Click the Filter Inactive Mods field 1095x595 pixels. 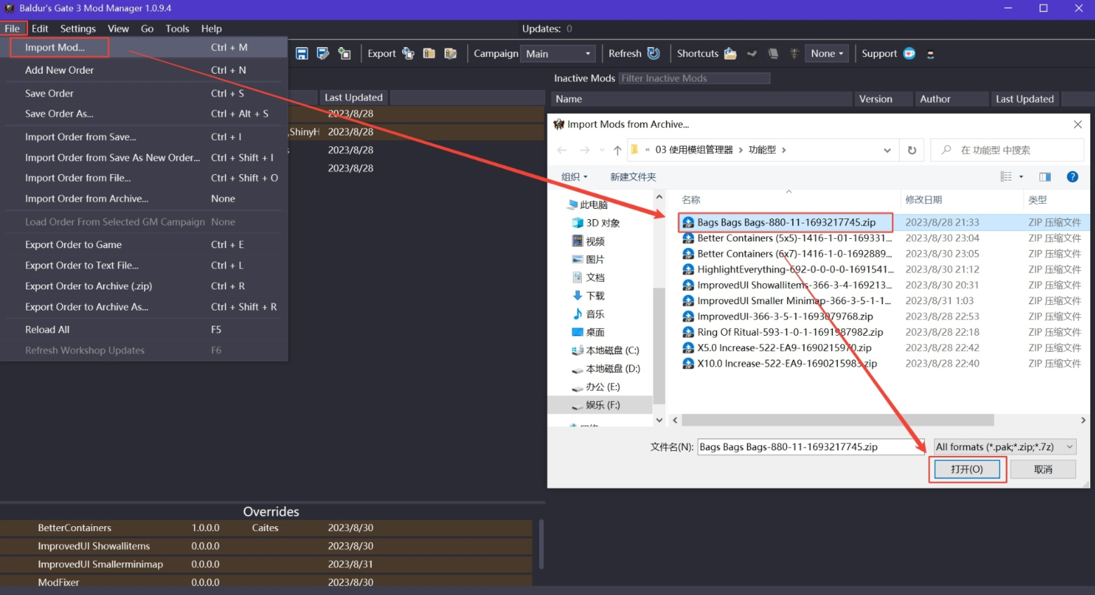coord(694,79)
